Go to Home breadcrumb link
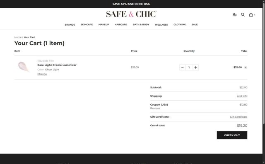The width and height of the screenshot is (265, 164). coord(18,37)
